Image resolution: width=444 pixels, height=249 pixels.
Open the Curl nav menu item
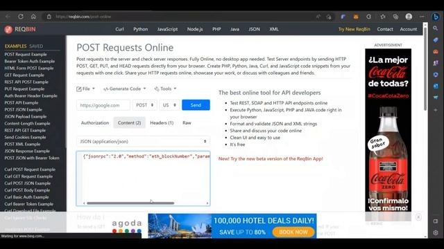(x=119, y=29)
